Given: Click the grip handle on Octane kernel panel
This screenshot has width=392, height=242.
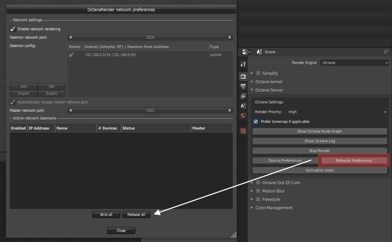Looking at the screenshot, I should pos(387,82).
